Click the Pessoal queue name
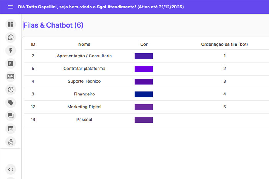The height and width of the screenshot is (179, 269). coord(84,120)
